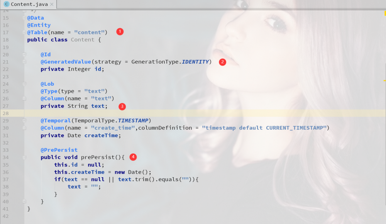The width and height of the screenshot is (386, 224).
Task: Click the gutter marker beside @GeneratedValue line
Action: tap(24, 62)
